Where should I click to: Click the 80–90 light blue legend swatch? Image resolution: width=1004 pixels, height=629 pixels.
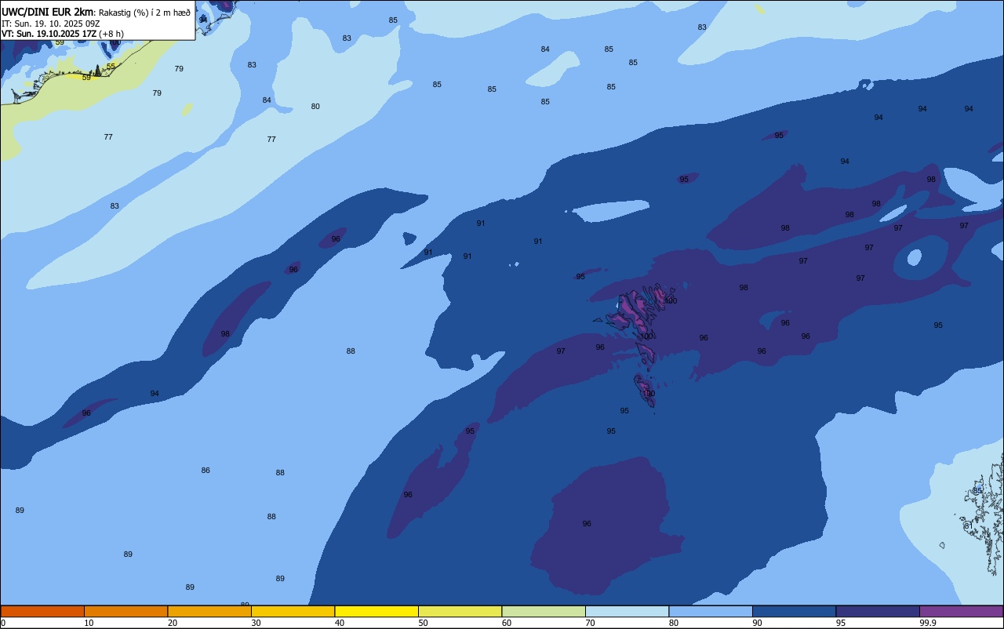(x=711, y=611)
